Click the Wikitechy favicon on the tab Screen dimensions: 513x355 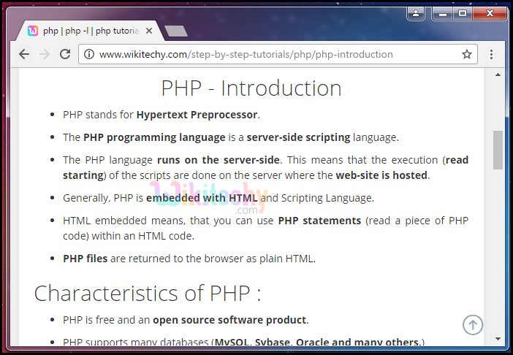(33, 31)
